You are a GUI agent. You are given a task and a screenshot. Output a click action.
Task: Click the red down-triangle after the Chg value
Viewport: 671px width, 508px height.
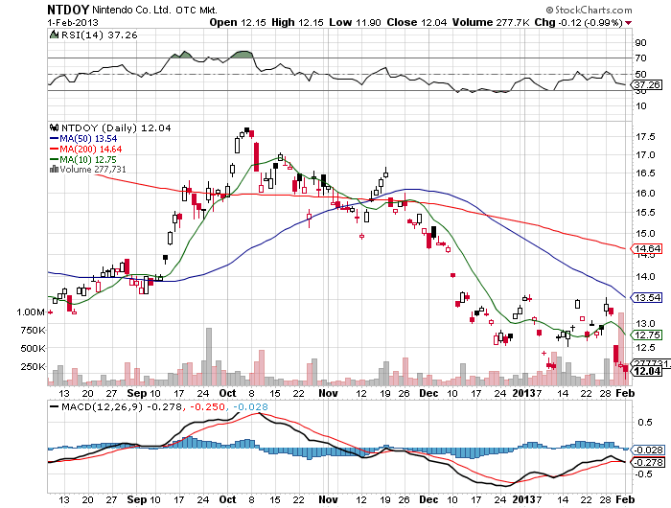(x=628, y=23)
